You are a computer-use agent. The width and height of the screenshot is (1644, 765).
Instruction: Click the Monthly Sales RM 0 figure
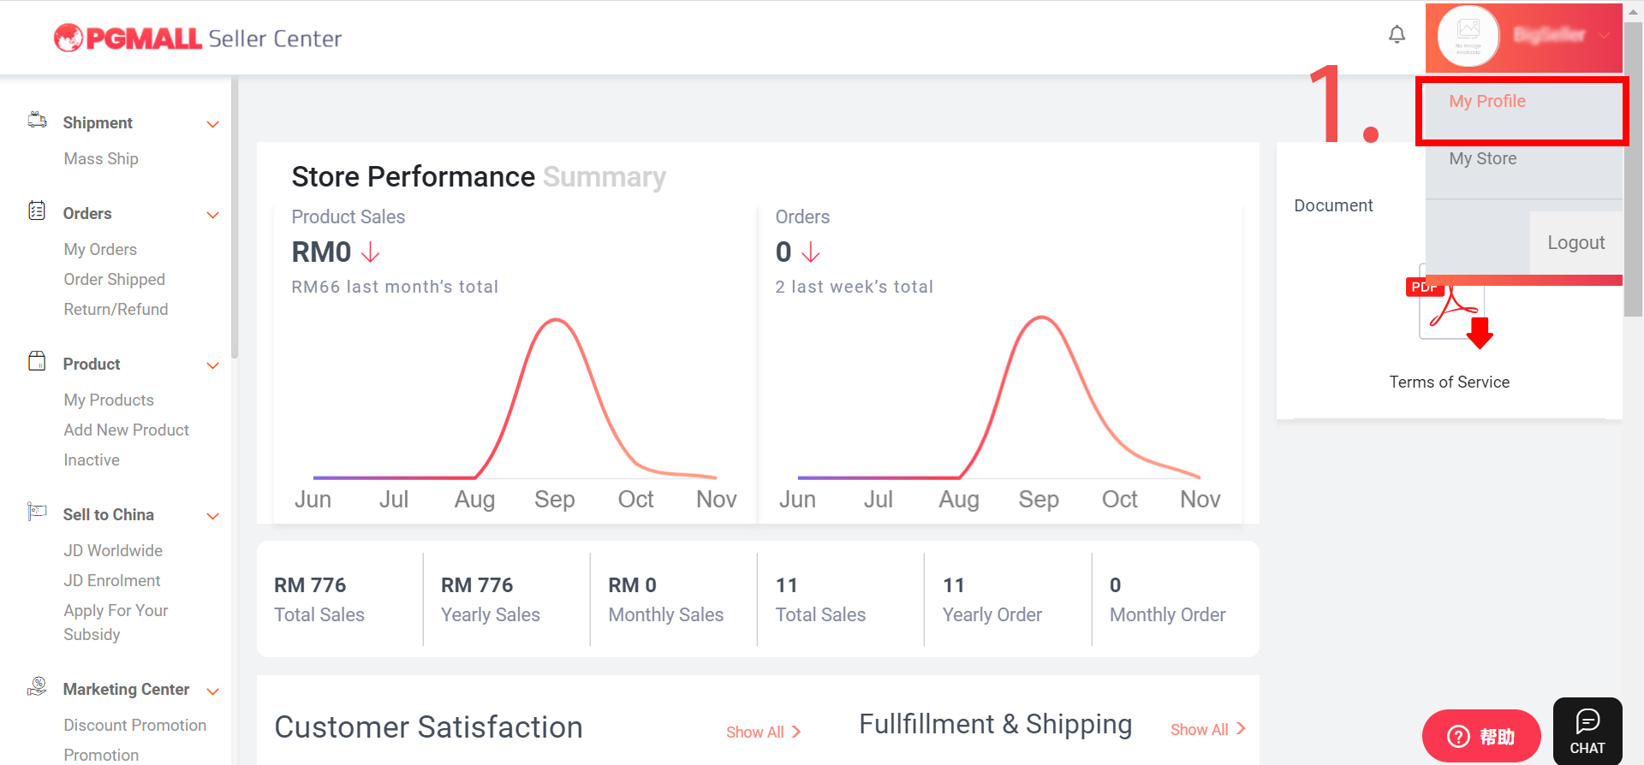pos(632,585)
